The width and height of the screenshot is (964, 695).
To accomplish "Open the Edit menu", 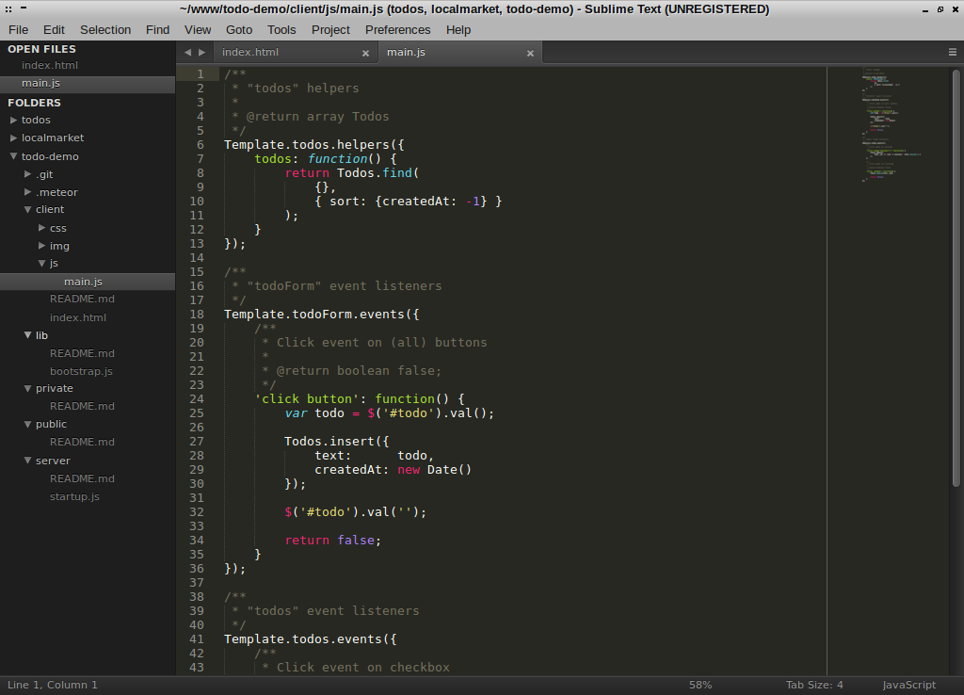I will point(54,29).
